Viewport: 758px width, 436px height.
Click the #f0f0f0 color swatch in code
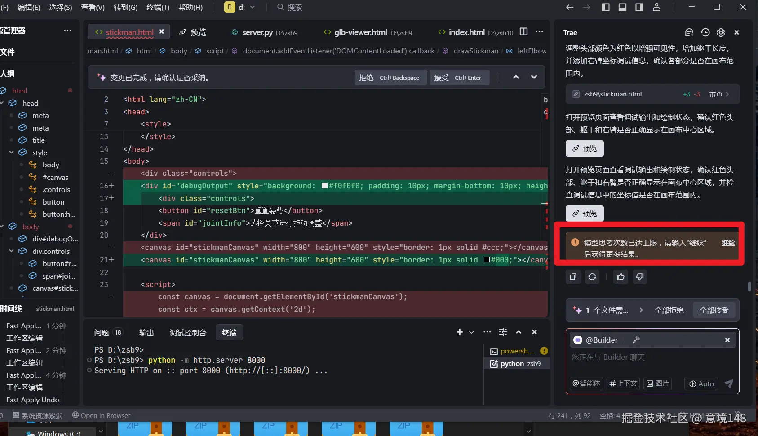pyautogui.click(x=324, y=186)
